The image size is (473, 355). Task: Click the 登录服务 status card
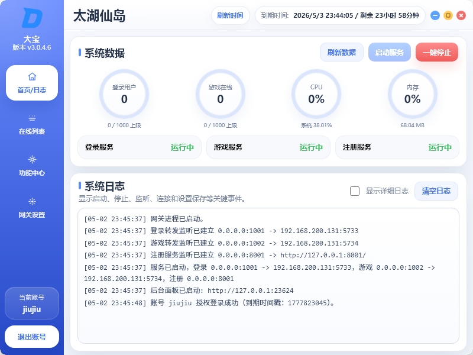(140, 147)
